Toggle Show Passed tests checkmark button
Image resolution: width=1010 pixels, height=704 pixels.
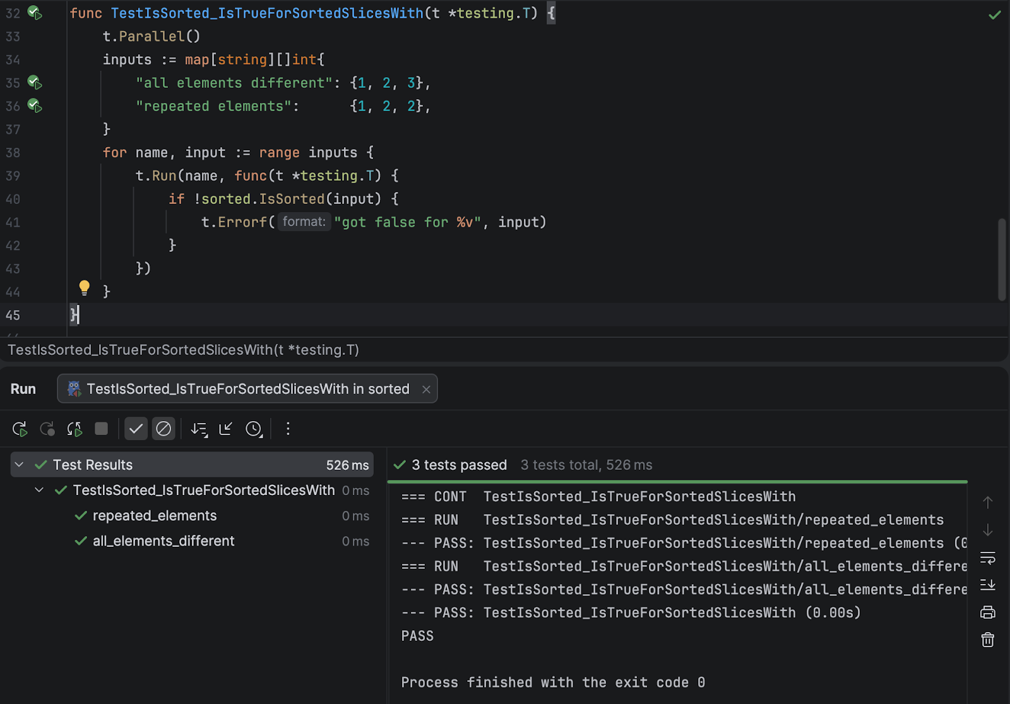[x=136, y=429]
